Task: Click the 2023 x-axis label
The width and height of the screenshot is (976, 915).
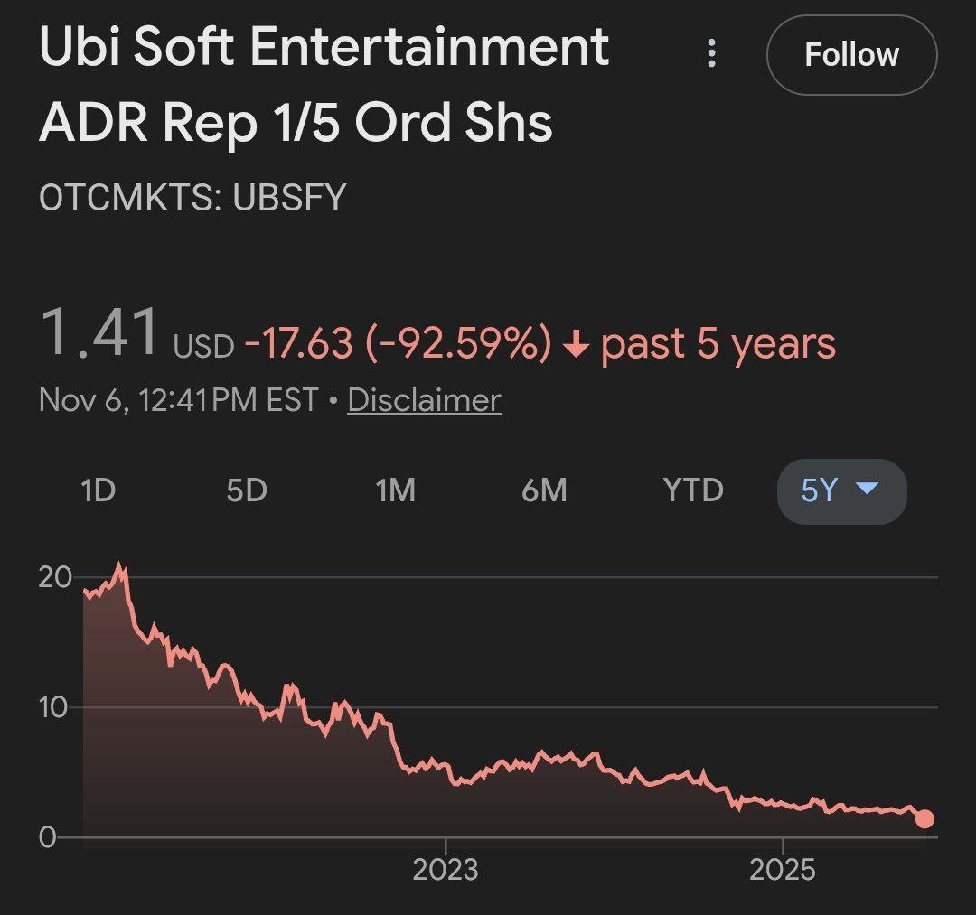Action: pyautogui.click(x=445, y=869)
